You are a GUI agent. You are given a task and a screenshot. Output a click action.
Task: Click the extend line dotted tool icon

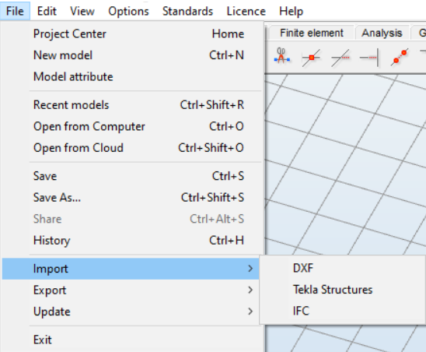[340, 58]
